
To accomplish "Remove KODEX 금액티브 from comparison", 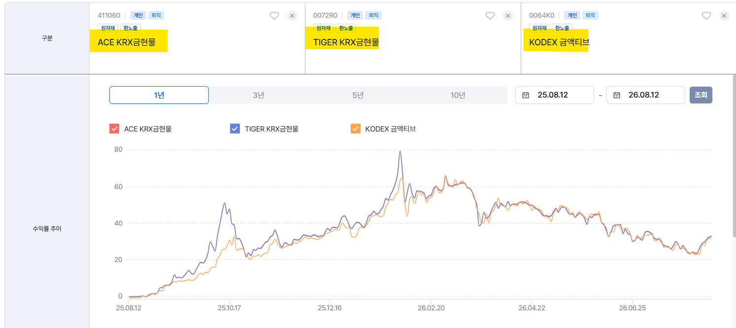I will coord(724,16).
